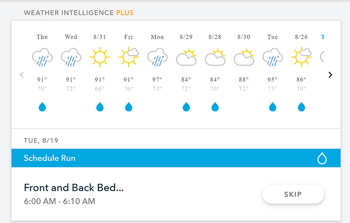Click the water drop under 8/31
The image size is (350, 223).
coord(100,107)
